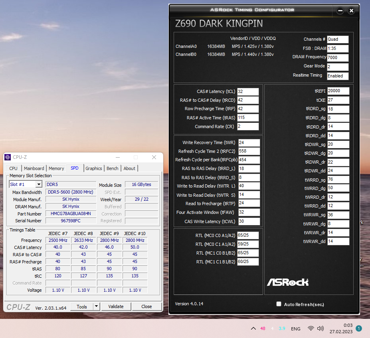Viewport: 370px width, 338px height.
Task: Click the Module Size 16 GBytes value
Action: (x=141, y=184)
